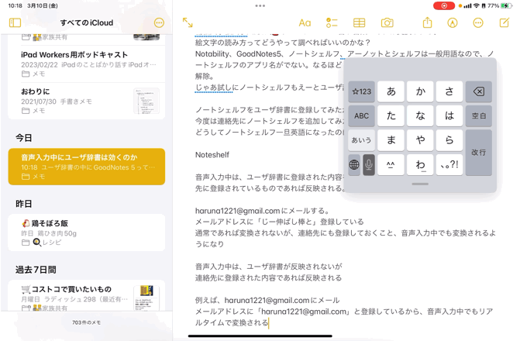Open the 鶏そぼろ飯 note
Viewport: 520px width, 341px height.
click(x=87, y=232)
